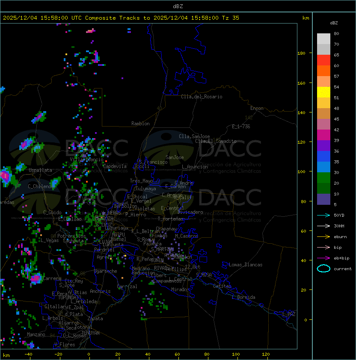Click the 'SanJose' map label
356x360 pixels.
click(175, 157)
